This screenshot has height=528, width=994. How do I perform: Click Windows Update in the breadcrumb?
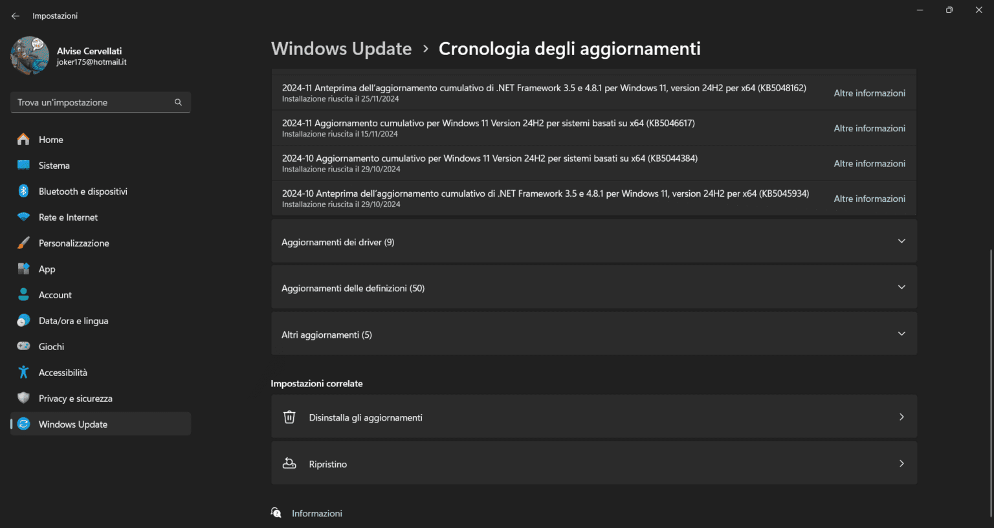pyautogui.click(x=341, y=49)
